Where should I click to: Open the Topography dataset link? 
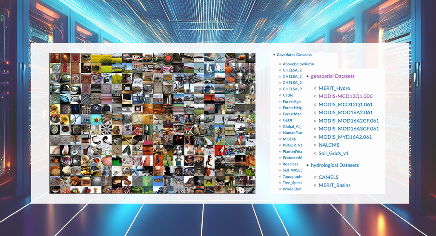292,177
